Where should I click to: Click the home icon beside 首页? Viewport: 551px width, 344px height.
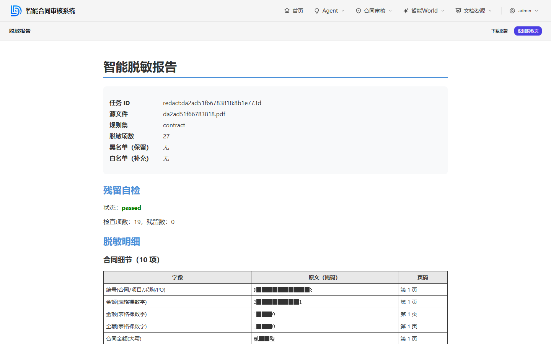click(287, 11)
